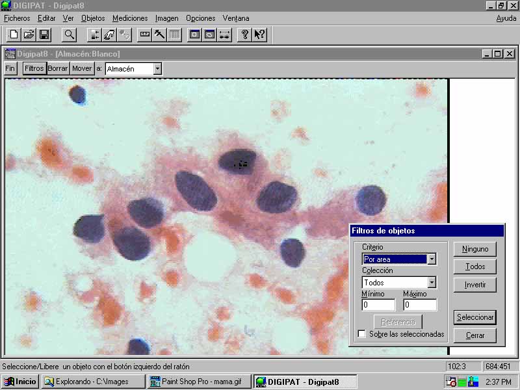
Task: Open the Colección dropdown list
Action: (431, 283)
